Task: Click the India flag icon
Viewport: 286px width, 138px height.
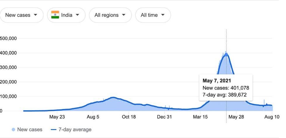Action: click(55, 15)
